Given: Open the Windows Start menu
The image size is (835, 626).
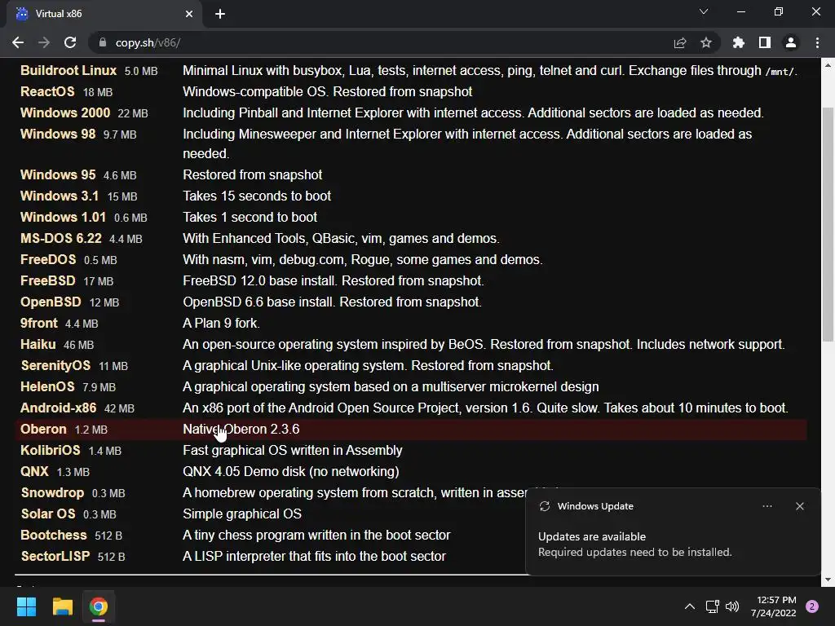Looking at the screenshot, I should click(26, 606).
